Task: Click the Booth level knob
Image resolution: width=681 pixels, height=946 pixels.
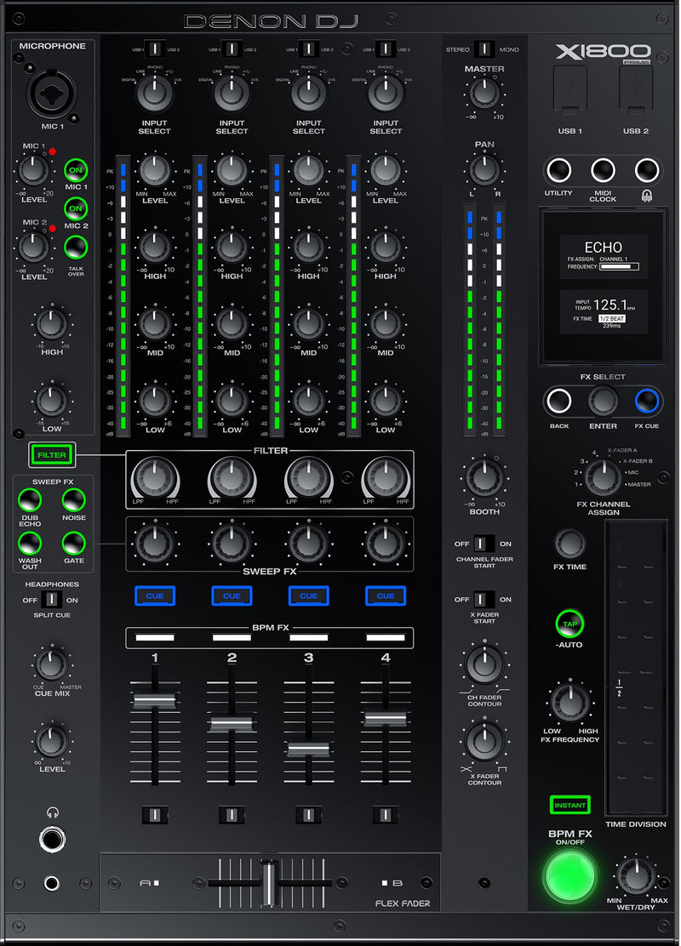Action: point(485,478)
